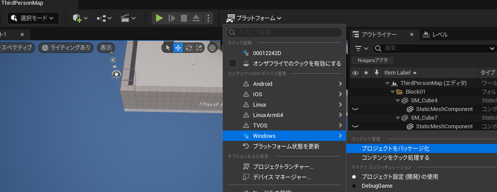Click the Niagaraアクタ filter button
497x192 pixels.
[373, 60]
